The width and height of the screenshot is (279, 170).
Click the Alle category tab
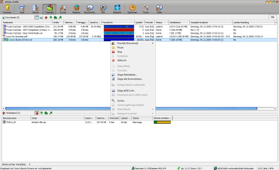coord(272,17)
